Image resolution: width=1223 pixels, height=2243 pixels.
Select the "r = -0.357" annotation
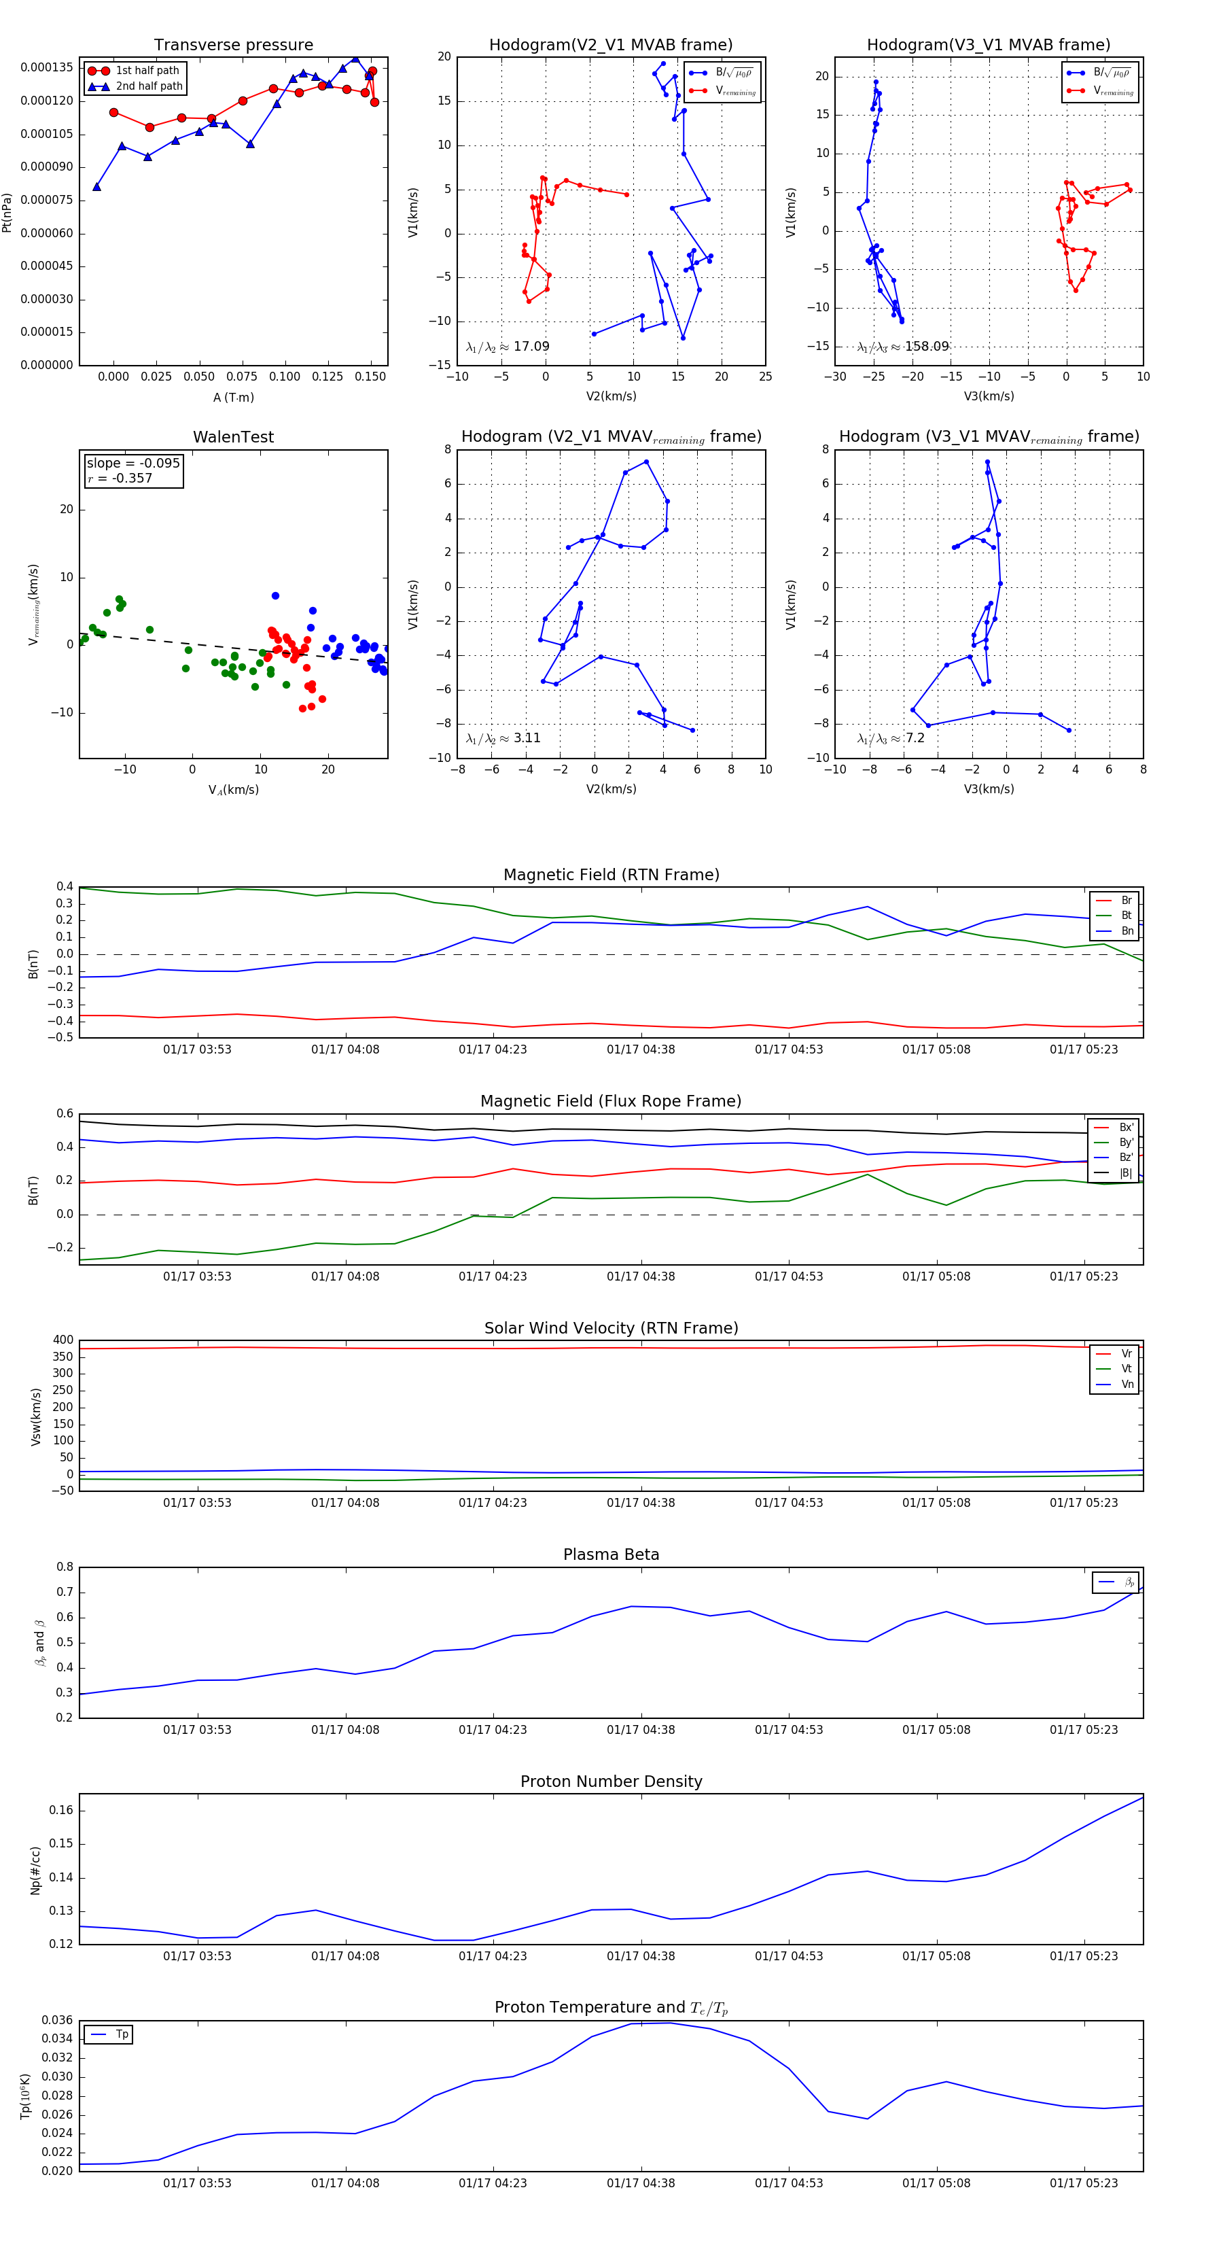[120, 478]
